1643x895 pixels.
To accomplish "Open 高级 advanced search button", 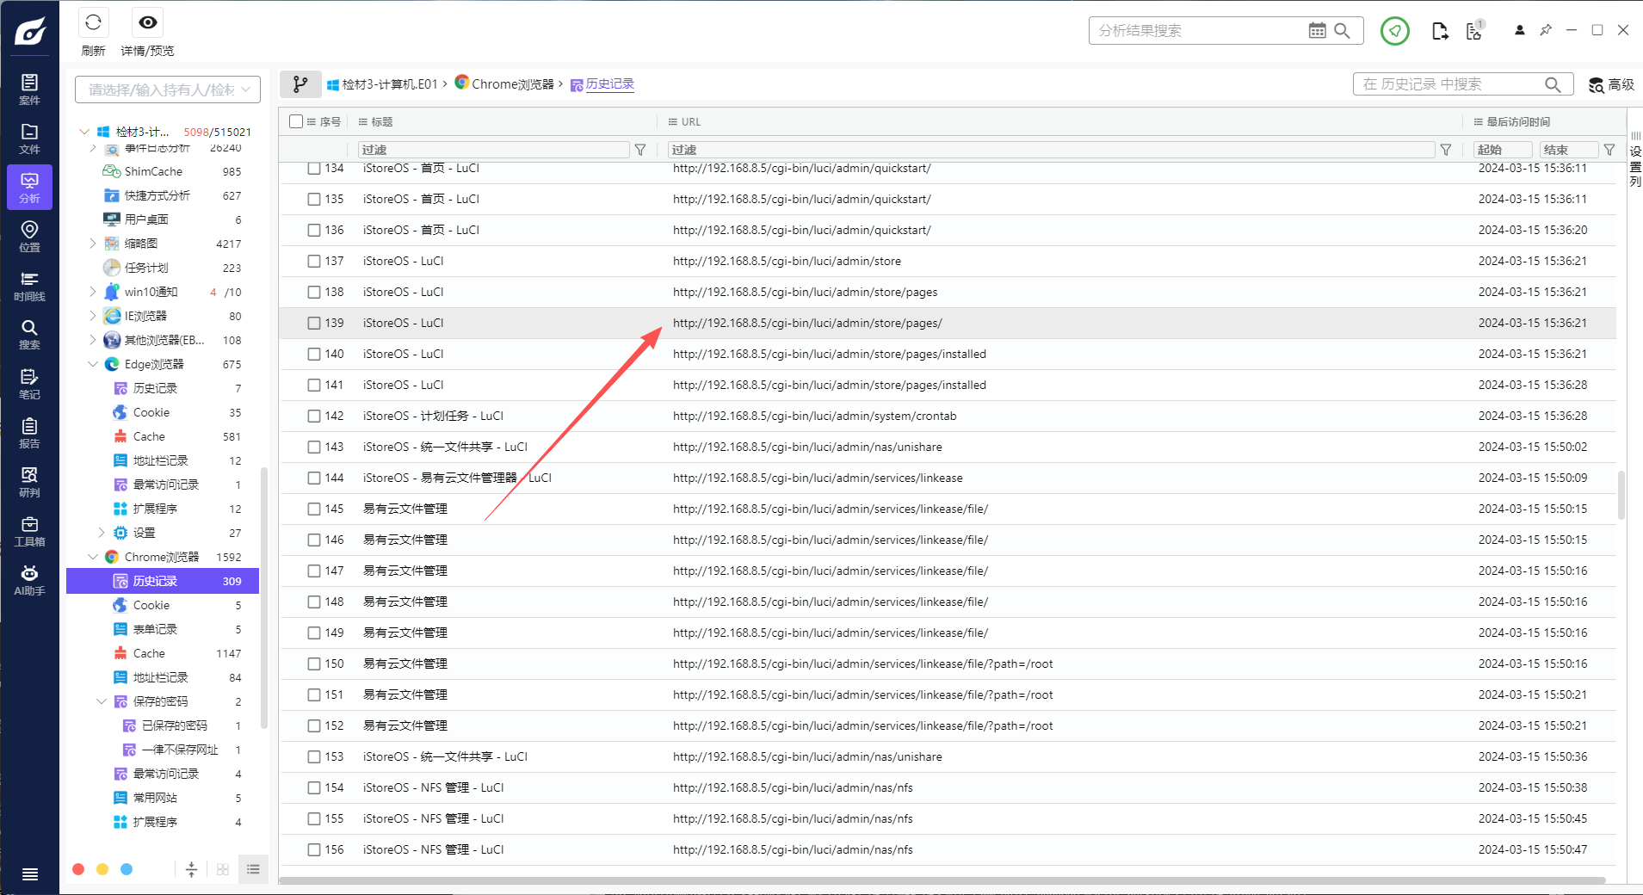I will [1611, 84].
